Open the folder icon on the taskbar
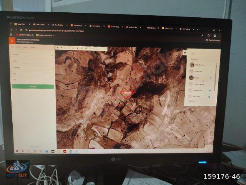Image resolution: width=246 pixels, height=185 pixels. click(59, 151)
